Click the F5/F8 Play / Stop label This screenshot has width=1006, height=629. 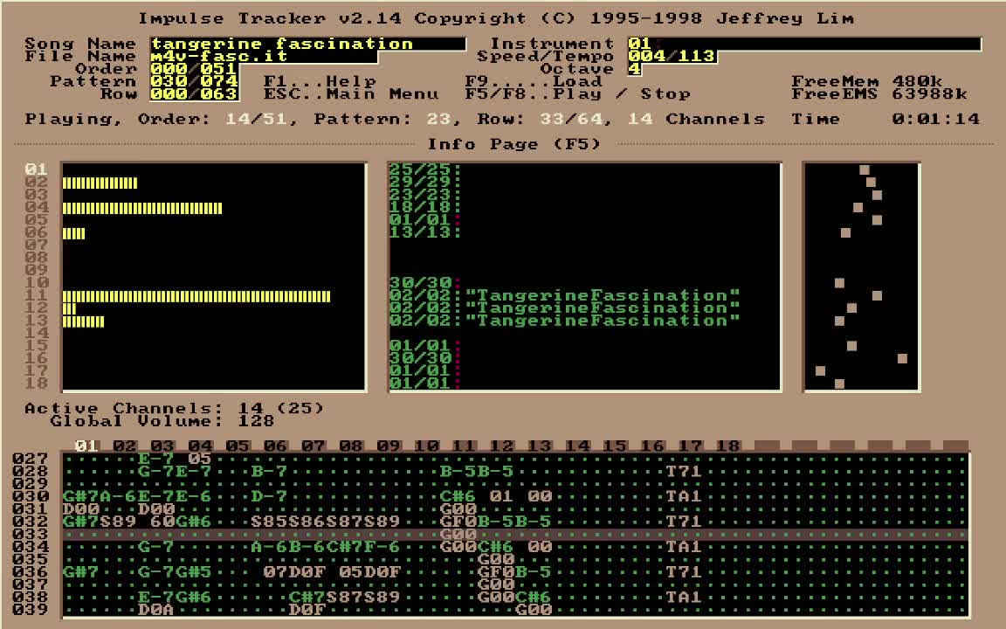[577, 94]
